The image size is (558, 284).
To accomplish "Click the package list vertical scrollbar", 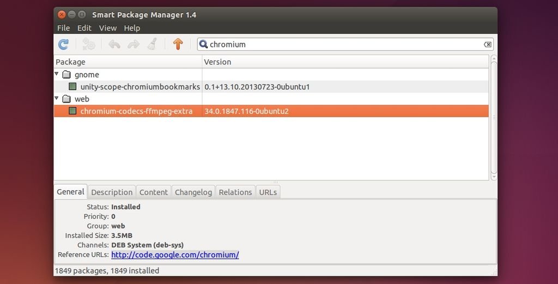I will (x=494, y=117).
